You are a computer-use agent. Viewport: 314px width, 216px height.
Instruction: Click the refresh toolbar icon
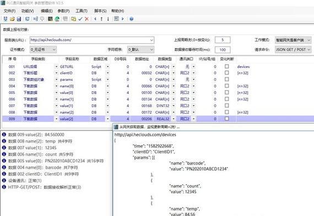tap(27, 19)
